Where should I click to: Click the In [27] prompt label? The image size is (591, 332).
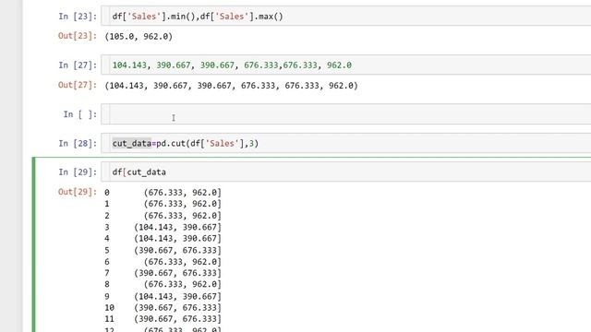click(x=78, y=65)
